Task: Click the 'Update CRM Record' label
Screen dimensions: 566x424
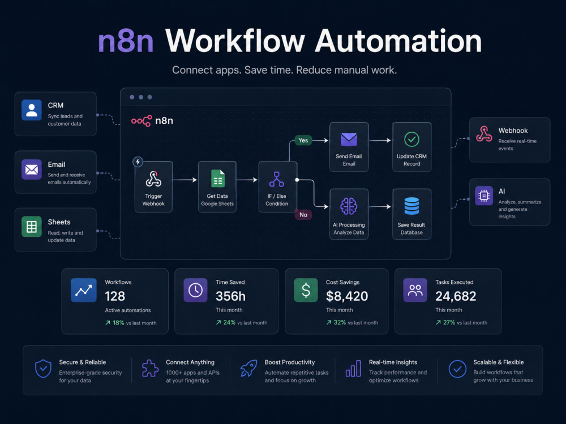Action: 411,160
